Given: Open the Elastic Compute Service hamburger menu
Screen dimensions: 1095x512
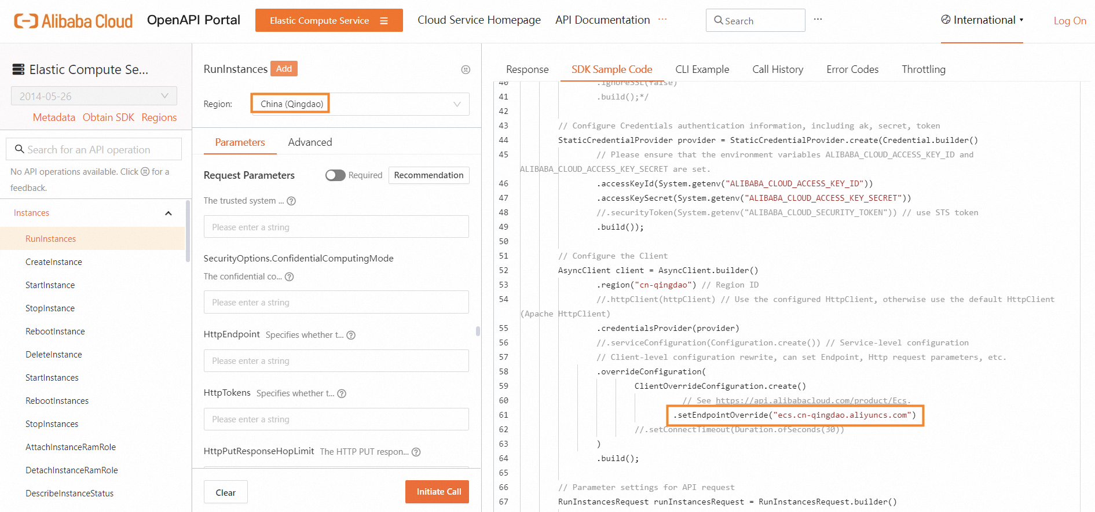Looking at the screenshot, I should coord(384,21).
